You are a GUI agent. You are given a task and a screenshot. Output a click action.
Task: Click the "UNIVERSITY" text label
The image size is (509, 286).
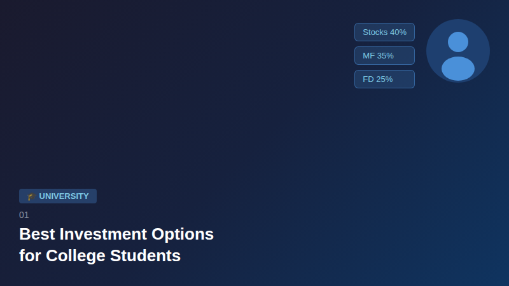point(64,196)
